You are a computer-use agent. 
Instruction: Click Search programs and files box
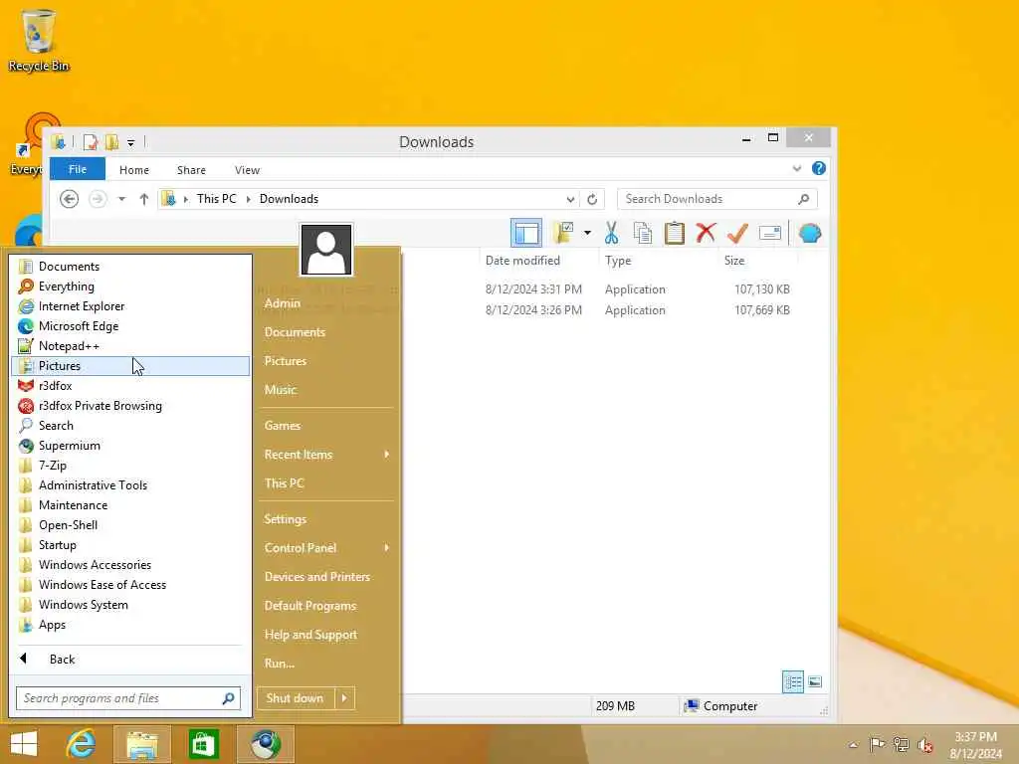pos(128,698)
